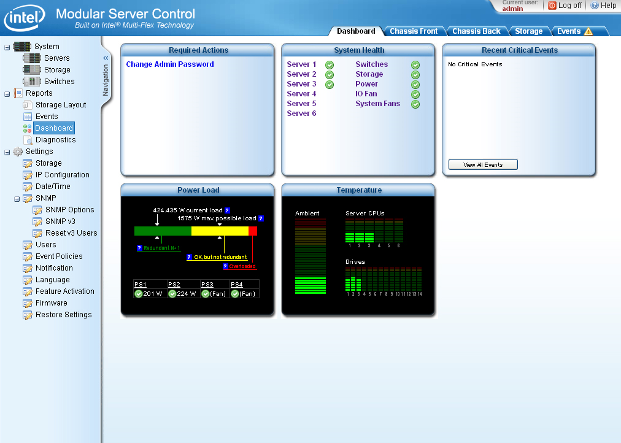Click the PS1 green status check icon
621x443 pixels.
coord(139,294)
